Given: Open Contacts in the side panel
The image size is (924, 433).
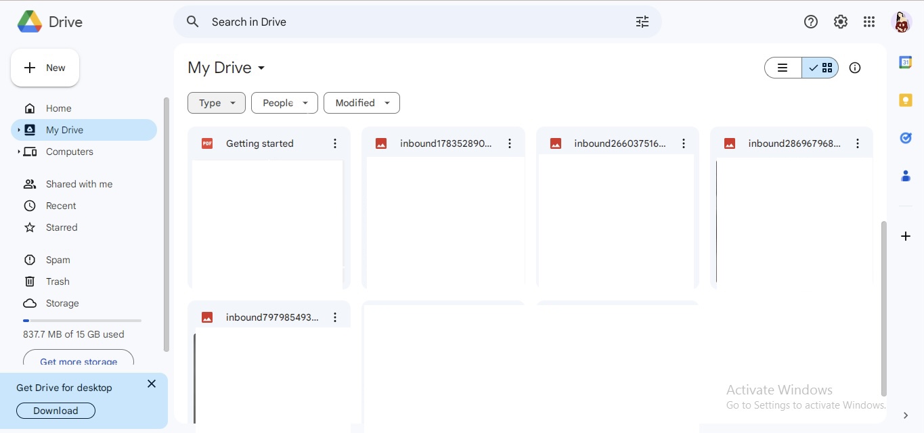Looking at the screenshot, I should pos(906,176).
